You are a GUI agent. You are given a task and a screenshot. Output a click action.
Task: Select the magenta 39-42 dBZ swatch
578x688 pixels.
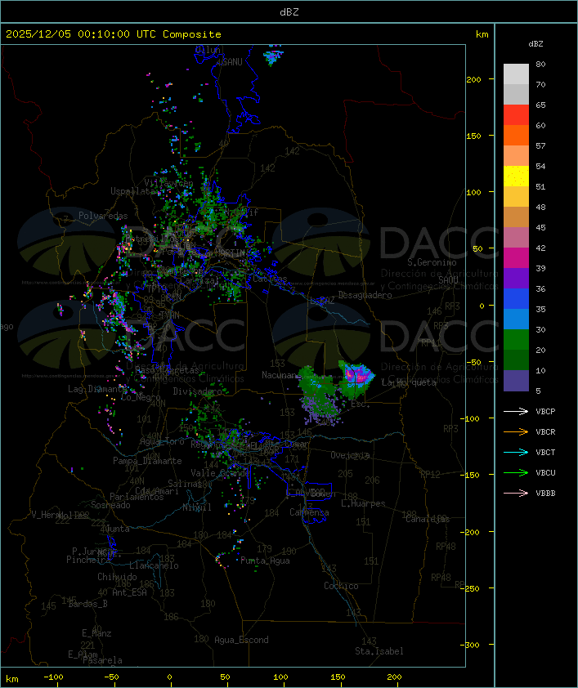(516, 258)
